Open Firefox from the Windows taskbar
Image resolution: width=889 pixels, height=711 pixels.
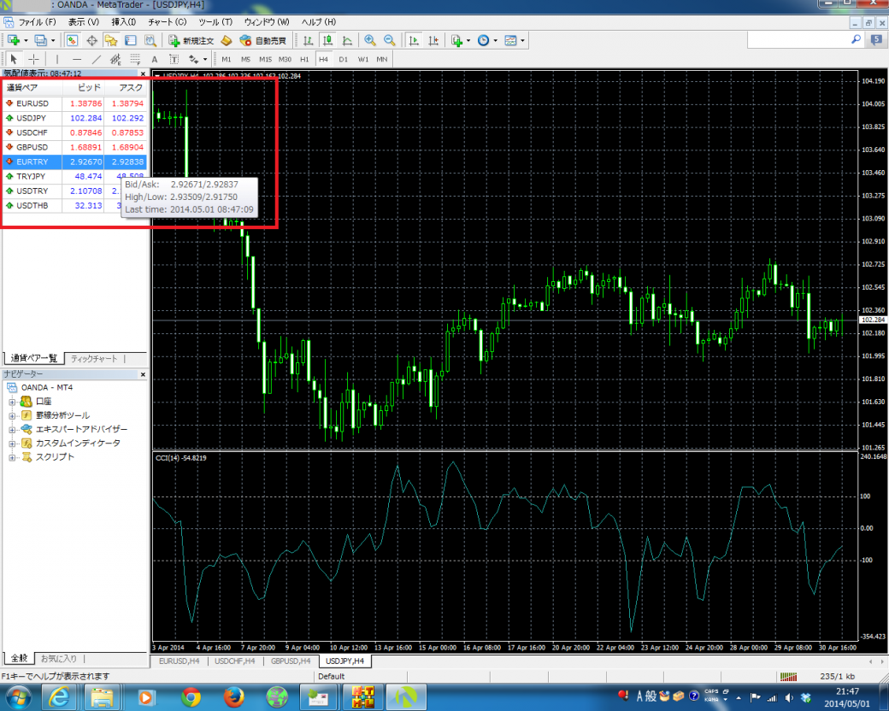(x=233, y=696)
